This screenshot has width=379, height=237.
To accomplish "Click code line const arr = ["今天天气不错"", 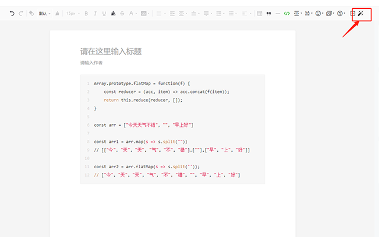I will 143,125.
